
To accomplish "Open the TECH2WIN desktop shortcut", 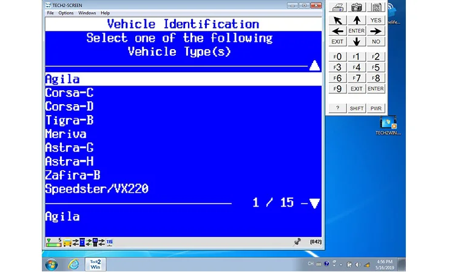I will pos(388,125).
